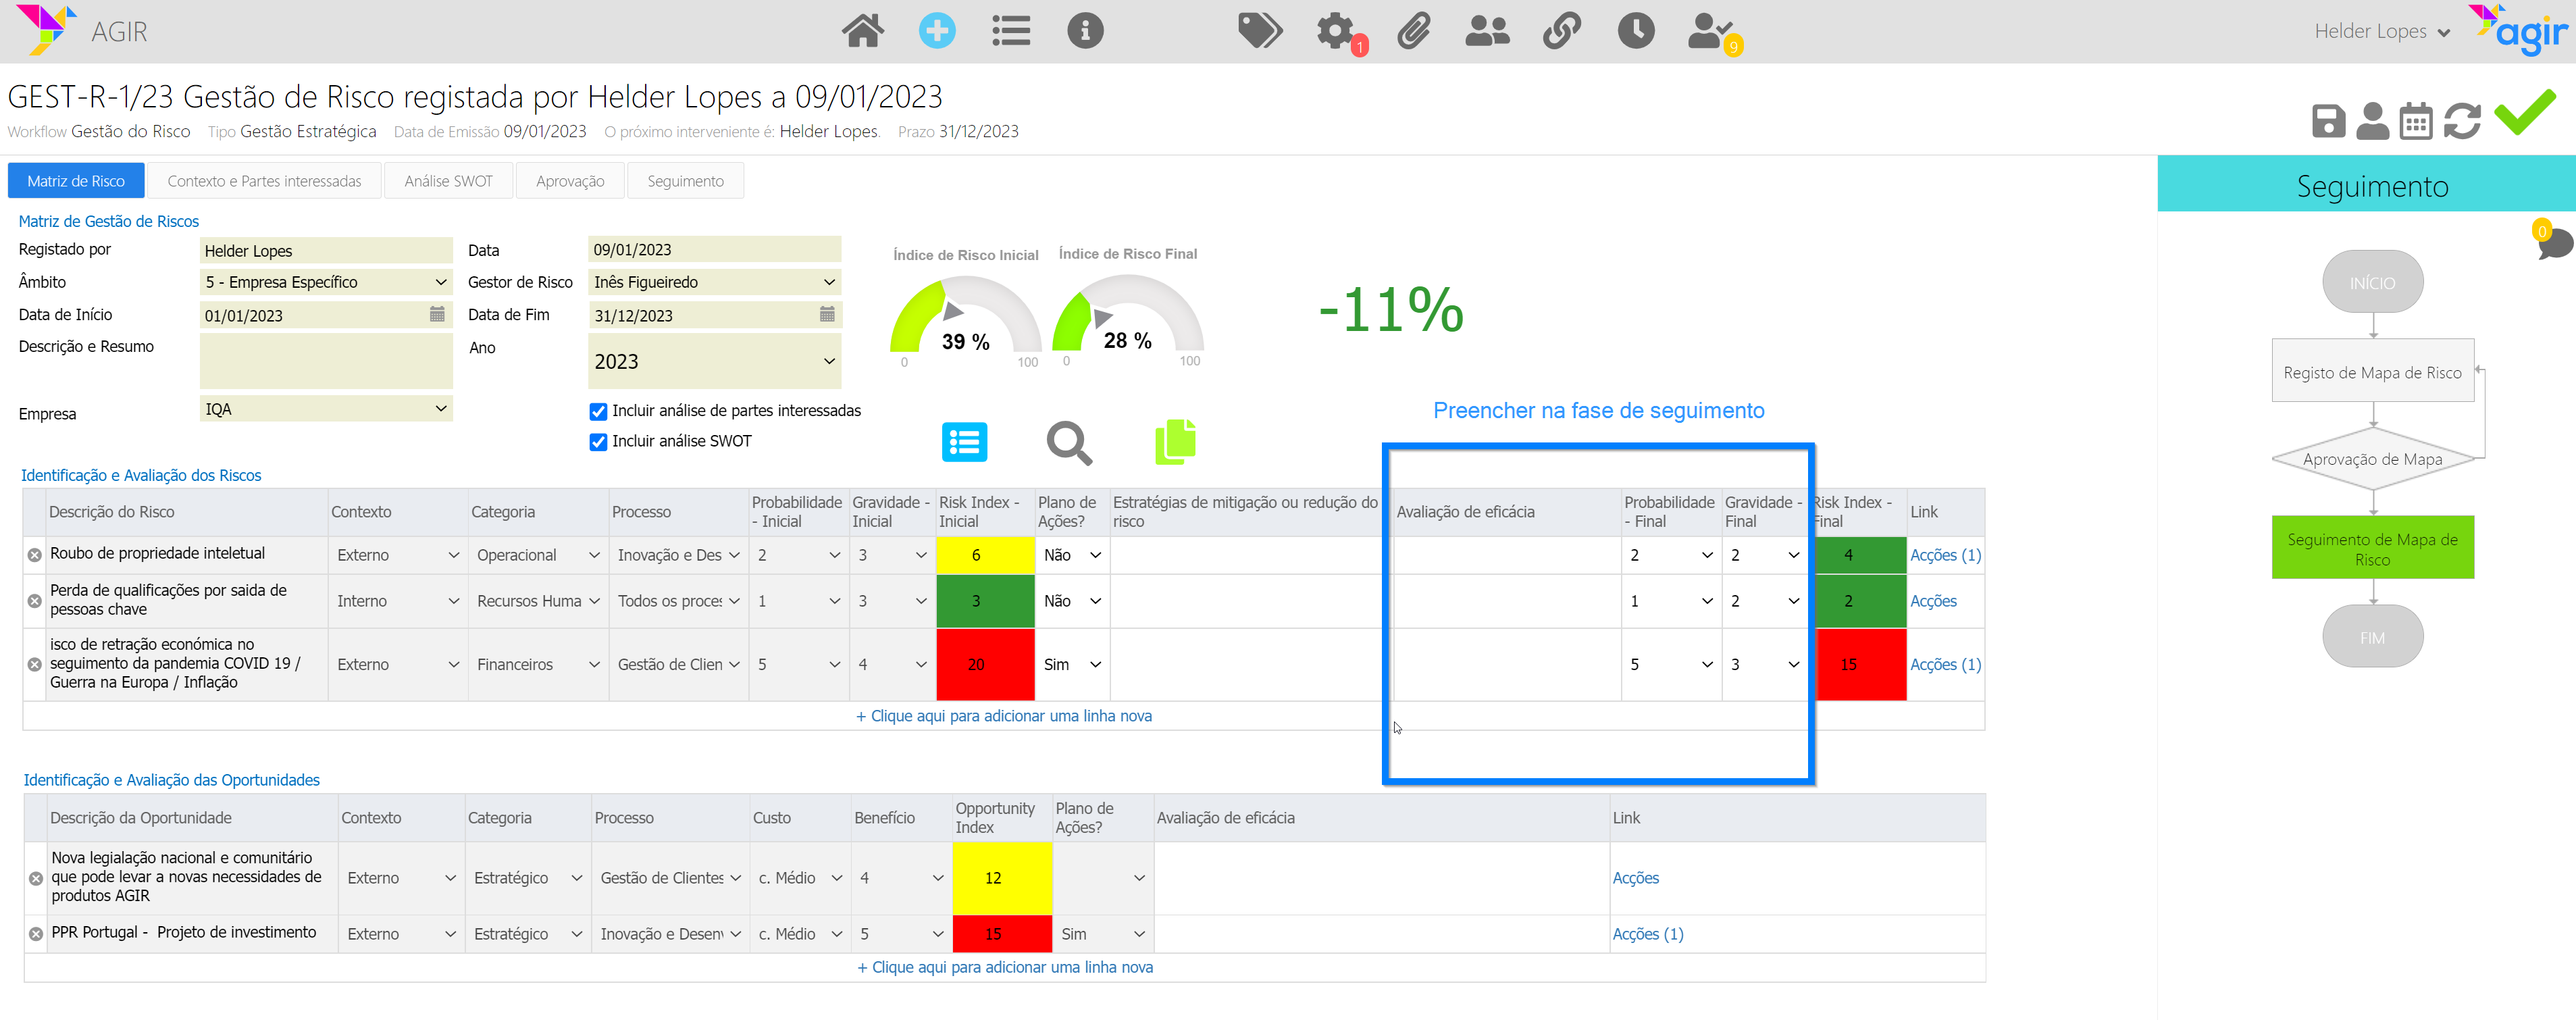Image resolution: width=2576 pixels, height=1020 pixels.
Task: Click the save floppy disk icon
Action: [x=2328, y=122]
